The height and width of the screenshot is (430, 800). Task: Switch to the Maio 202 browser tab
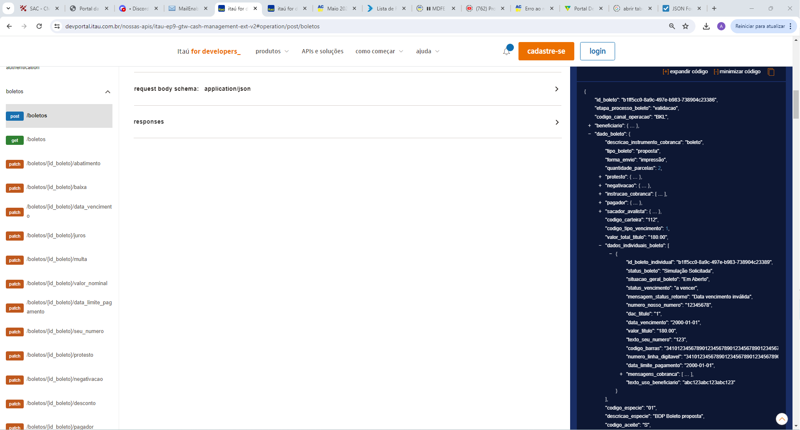pyautogui.click(x=337, y=8)
